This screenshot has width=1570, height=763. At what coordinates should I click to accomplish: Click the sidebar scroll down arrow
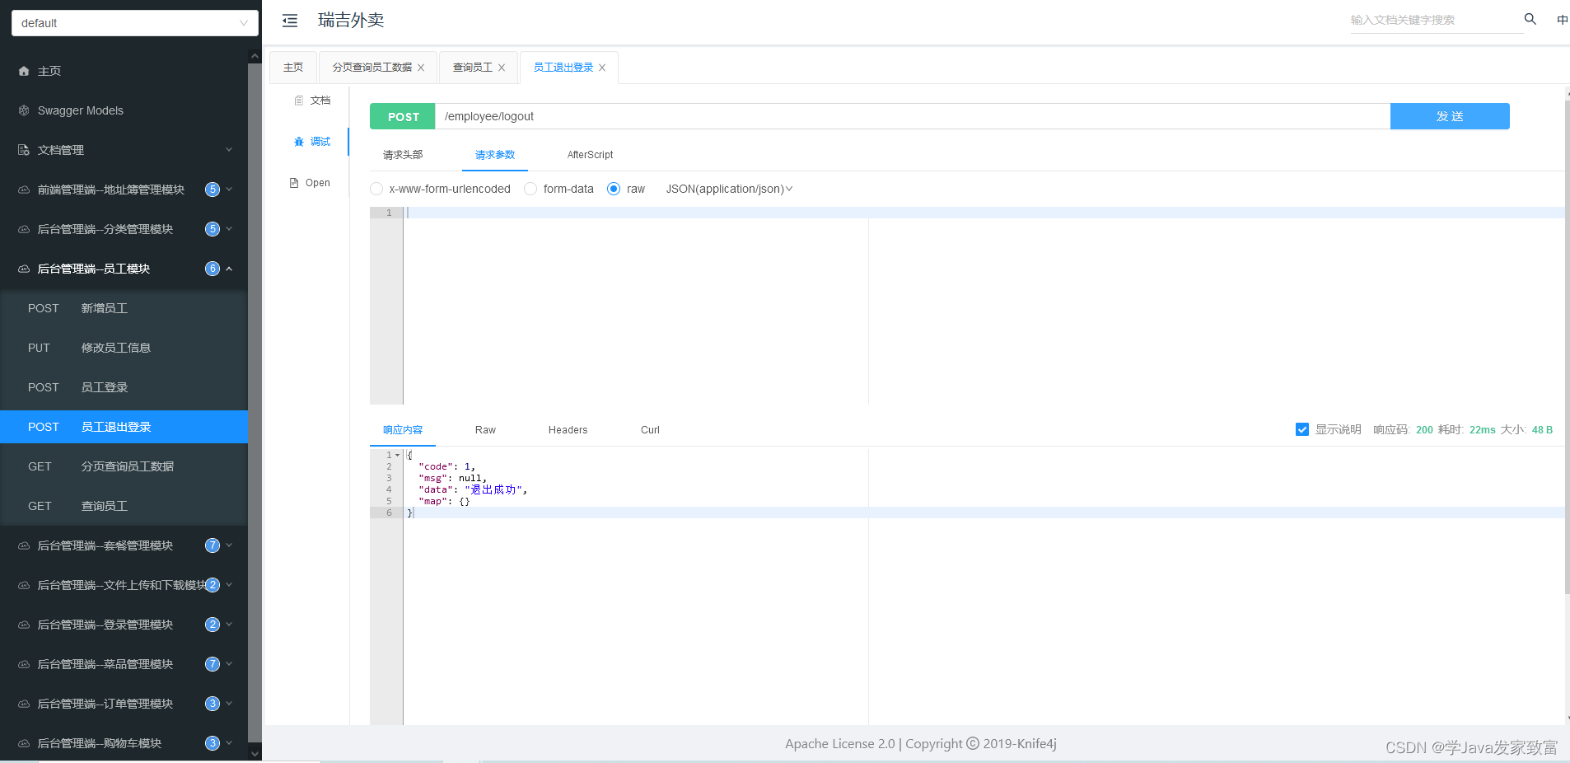point(255,753)
